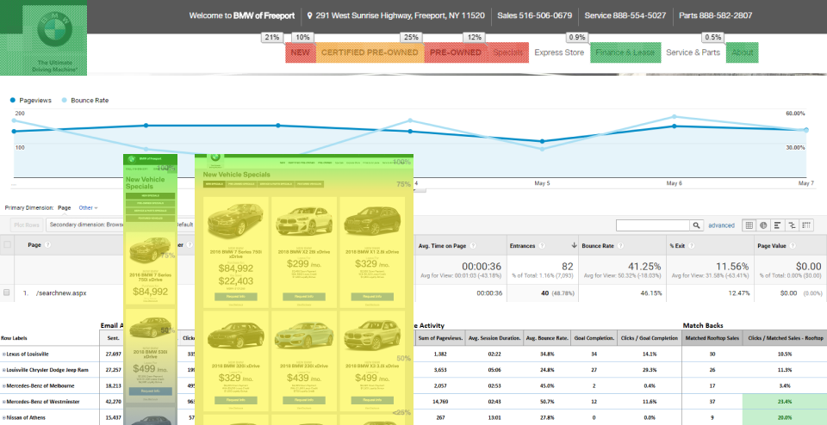The width and height of the screenshot is (827, 425).
Task: Click the Parts 888-582-2807 phone number
Action: 715,15
